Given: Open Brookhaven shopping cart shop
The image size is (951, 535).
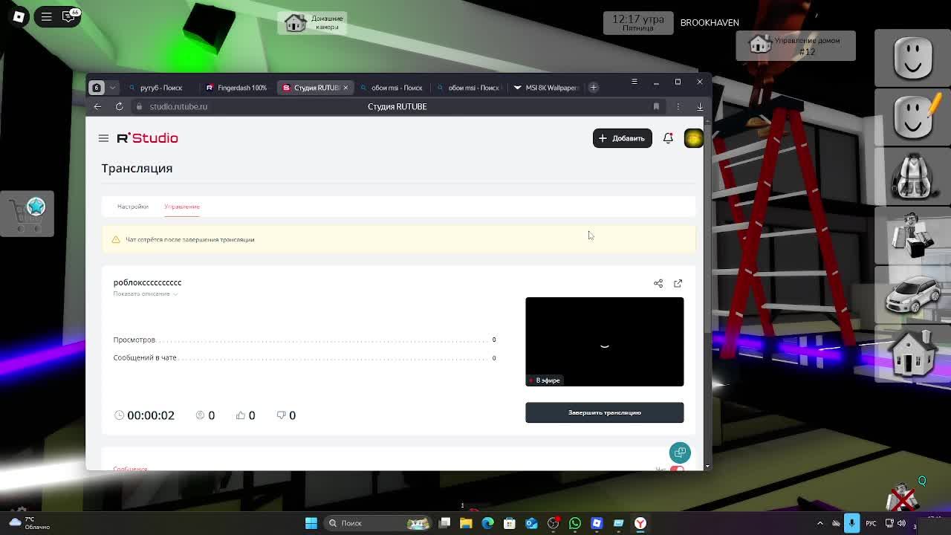Looking at the screenshot, I should click(x=27, y=214).
